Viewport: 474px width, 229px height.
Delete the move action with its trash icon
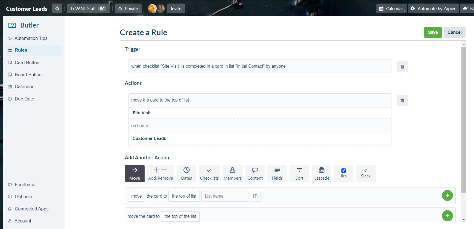(x=402, y=100)
